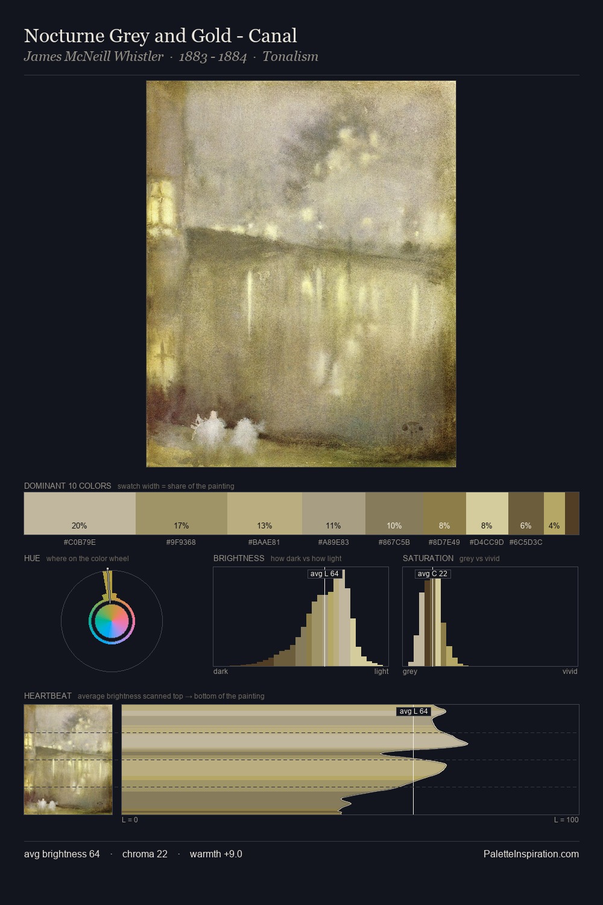Viewport: 603px width, 905px height.
Task: Click the hex code #6C5D3C text
Action: 526,542
